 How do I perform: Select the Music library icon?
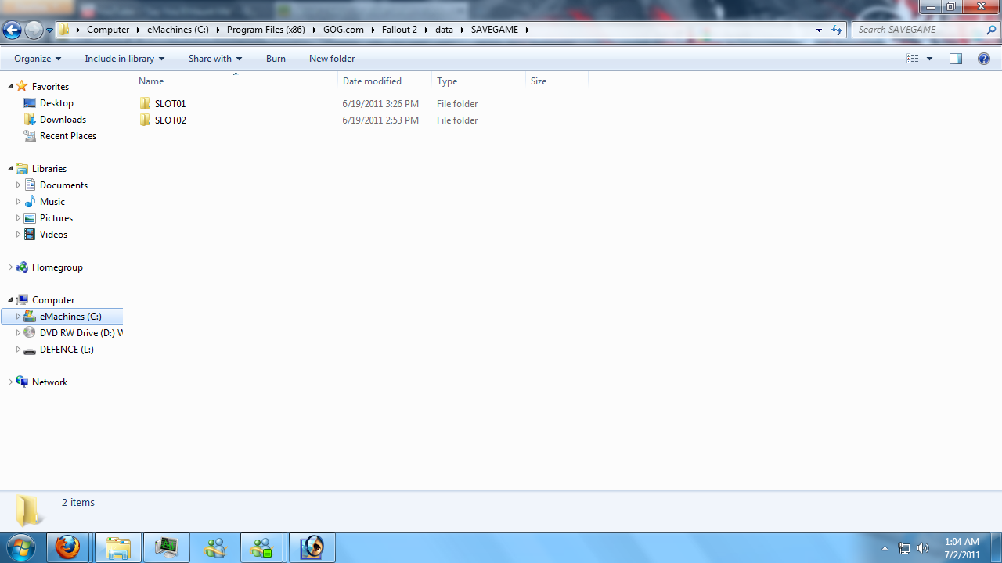point(30,202)
